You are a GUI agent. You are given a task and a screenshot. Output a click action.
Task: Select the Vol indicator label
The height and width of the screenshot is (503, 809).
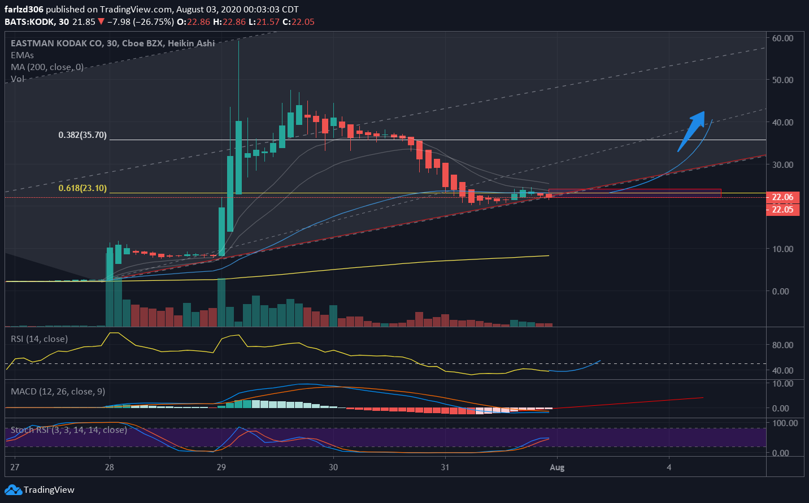click(x=18, y=79)
